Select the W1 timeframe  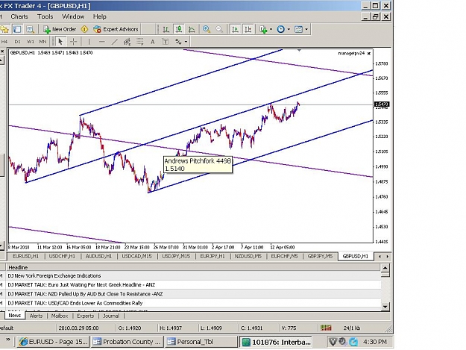[31, 42]
